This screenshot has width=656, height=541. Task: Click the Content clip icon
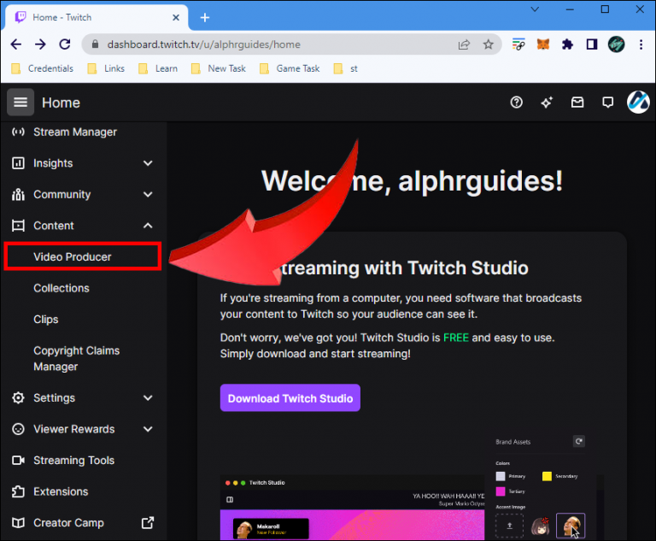(18, 226)
